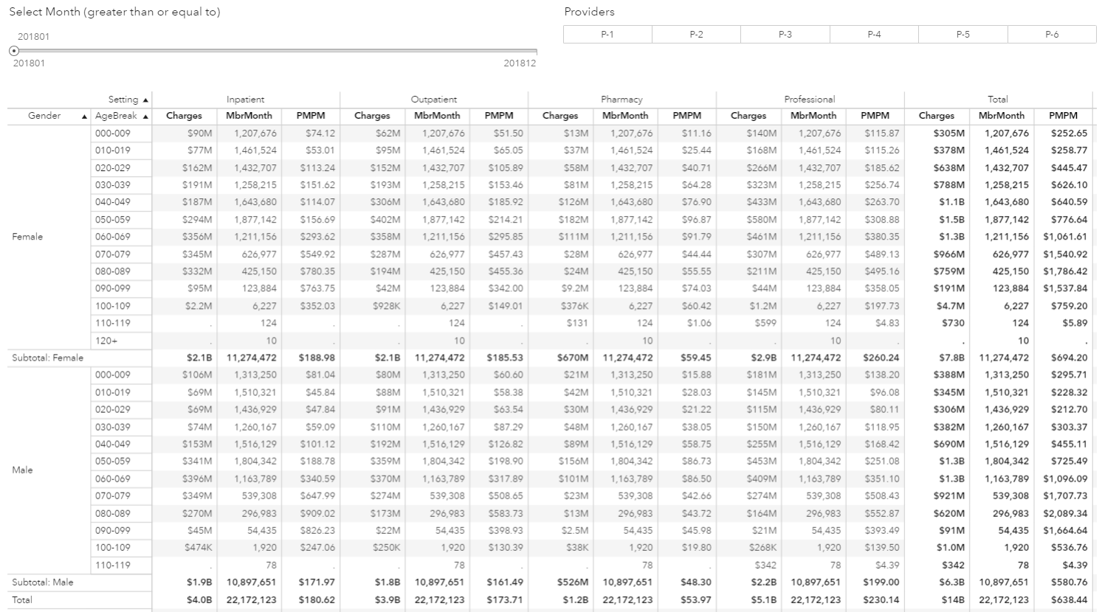Click the Pharmacy column group header

[622, 100]
